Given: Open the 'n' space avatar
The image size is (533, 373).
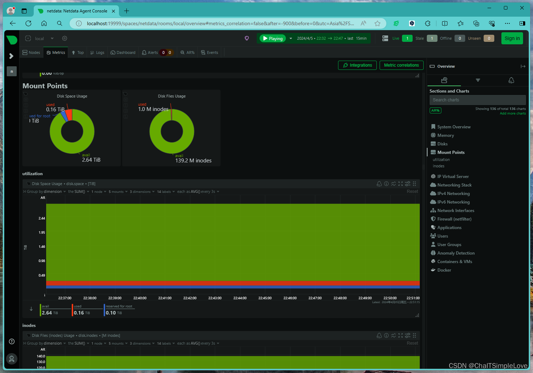Looking at the screenshot, I should (x=12, y=71).
